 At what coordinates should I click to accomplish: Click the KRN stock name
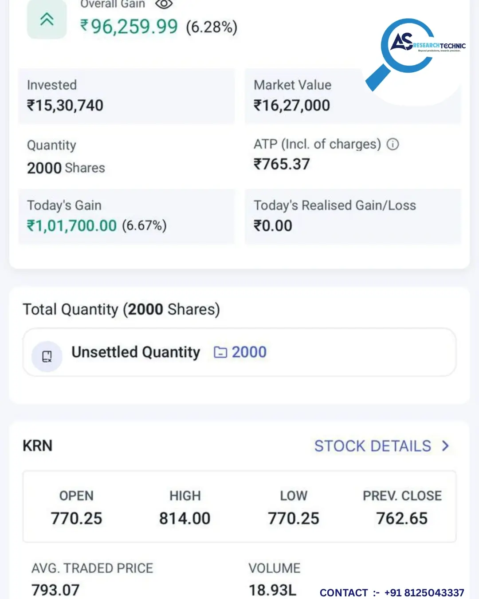pos(38,446)
